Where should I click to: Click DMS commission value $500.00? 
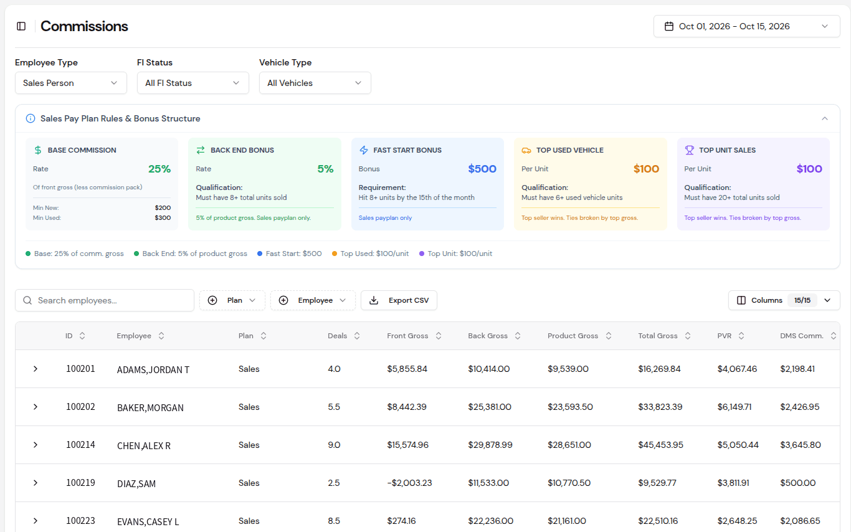(797, 483)
